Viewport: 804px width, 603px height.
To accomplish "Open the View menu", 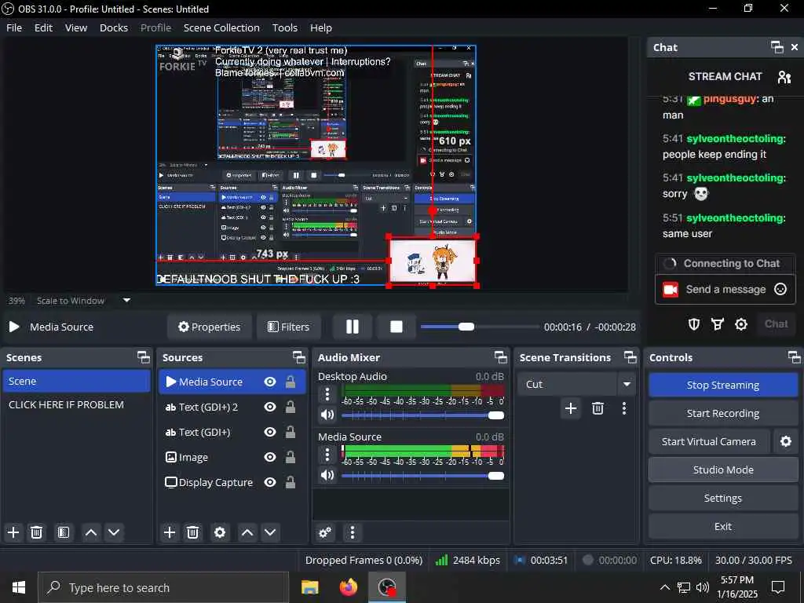I will pos(76,27).
